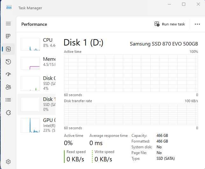Click the Type SSD (SATA) value

point(166,158)
